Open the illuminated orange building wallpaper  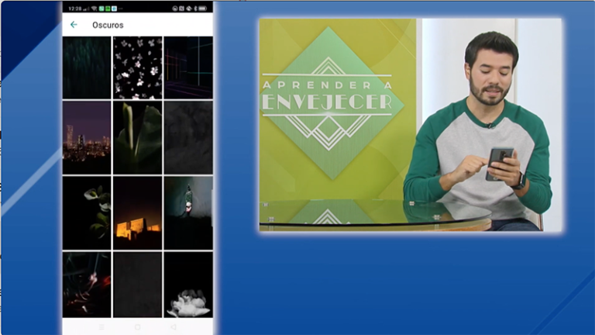click(x=137, y=212)
